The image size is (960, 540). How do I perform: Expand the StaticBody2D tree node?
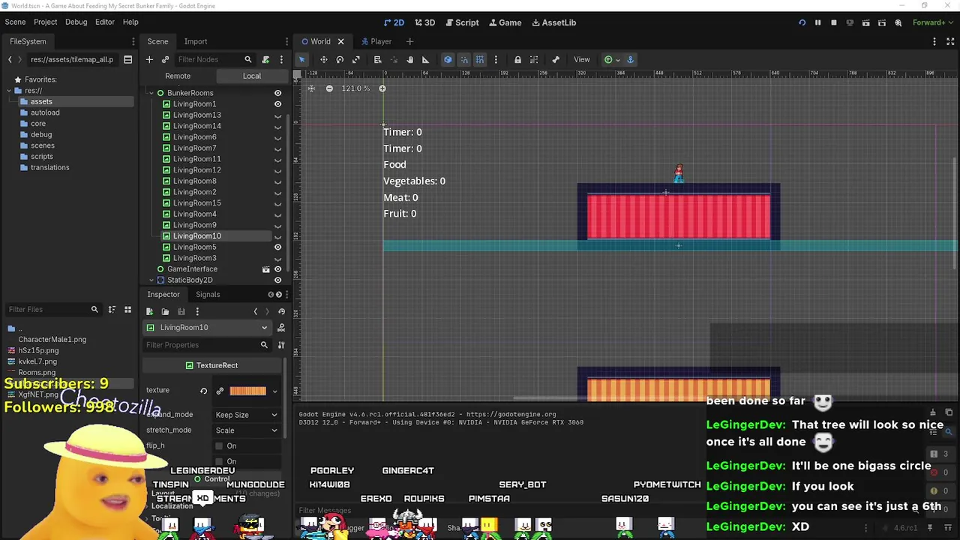151,280
